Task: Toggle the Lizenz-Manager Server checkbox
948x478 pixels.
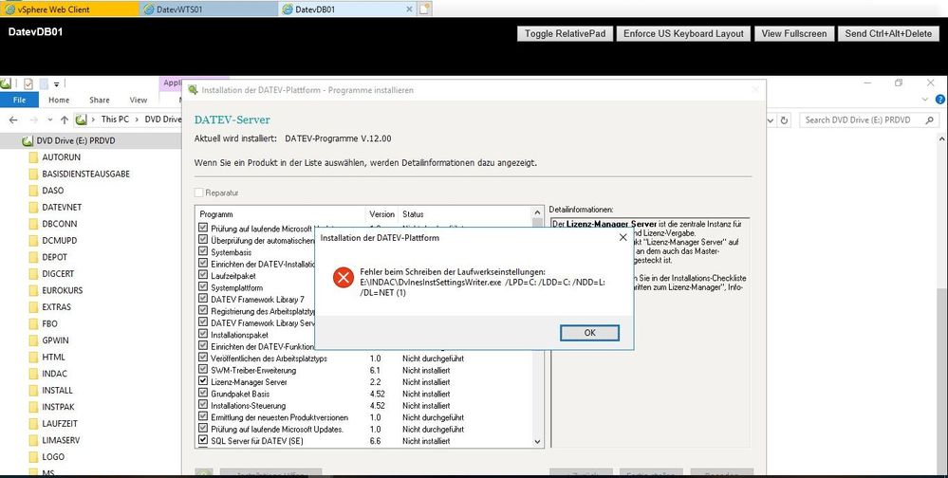Action: click(203, 381)
